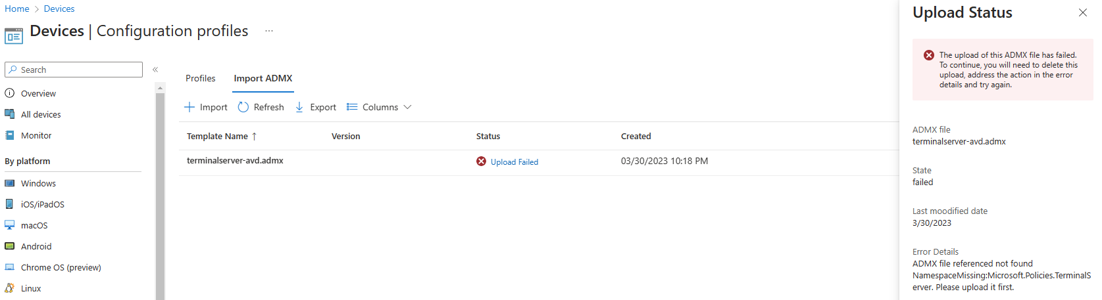The width and height of the screenshot is (1102, 300).
Task: Click the Refresh circular arrow icon
Action: 243,107
